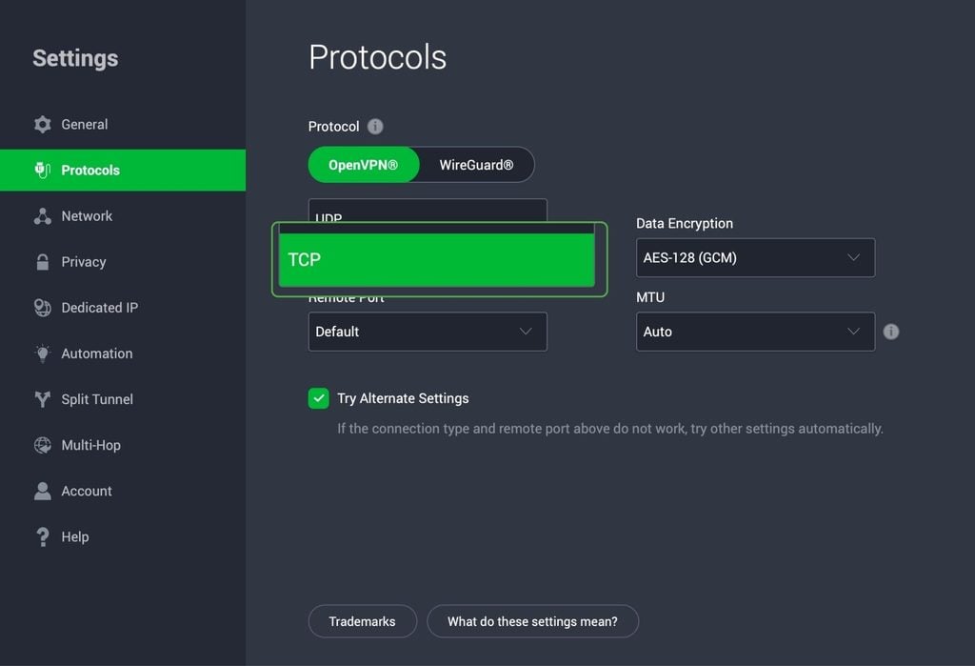
Task: Open Privacy settings page
Action: point(123,262)
